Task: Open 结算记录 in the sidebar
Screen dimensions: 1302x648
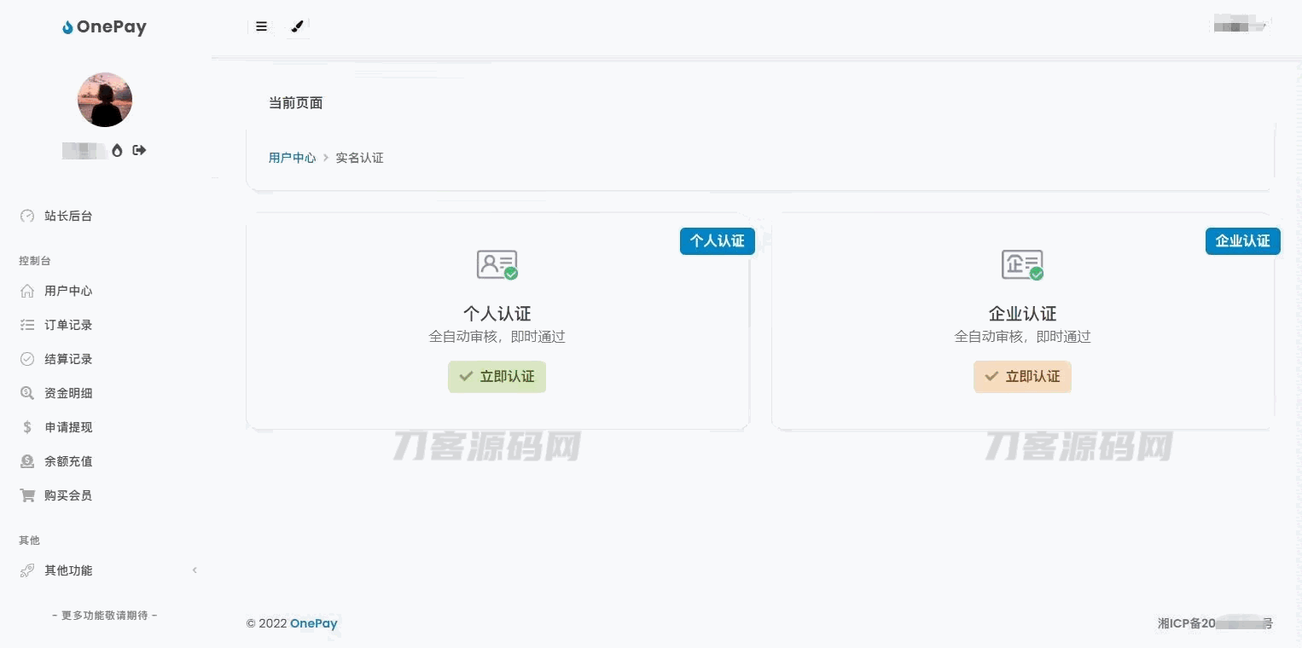Action: click(68, 360)
